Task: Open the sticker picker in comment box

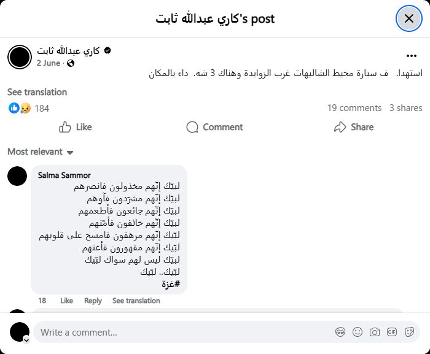Action: point(409,332)
